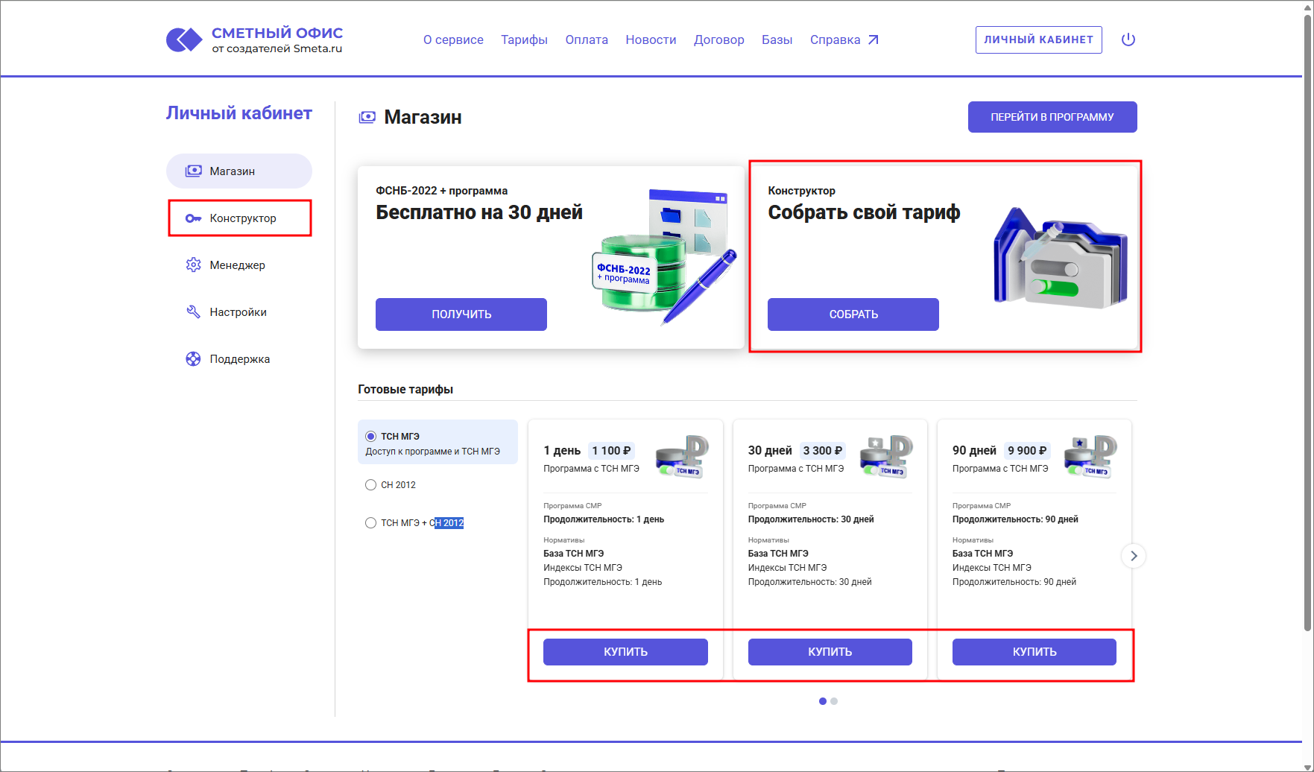1314x772 pixels.
Task: Select the ТСН МГЭ radio option
Action: click(x=370, y=437)
